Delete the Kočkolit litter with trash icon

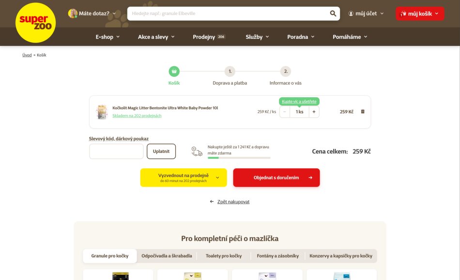[363, 112]
